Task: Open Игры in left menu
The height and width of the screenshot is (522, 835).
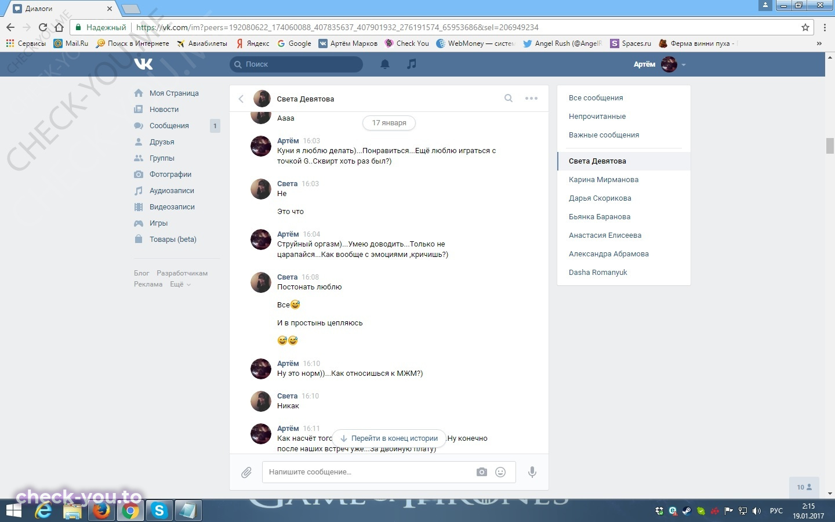Action: tap(158, 223)
